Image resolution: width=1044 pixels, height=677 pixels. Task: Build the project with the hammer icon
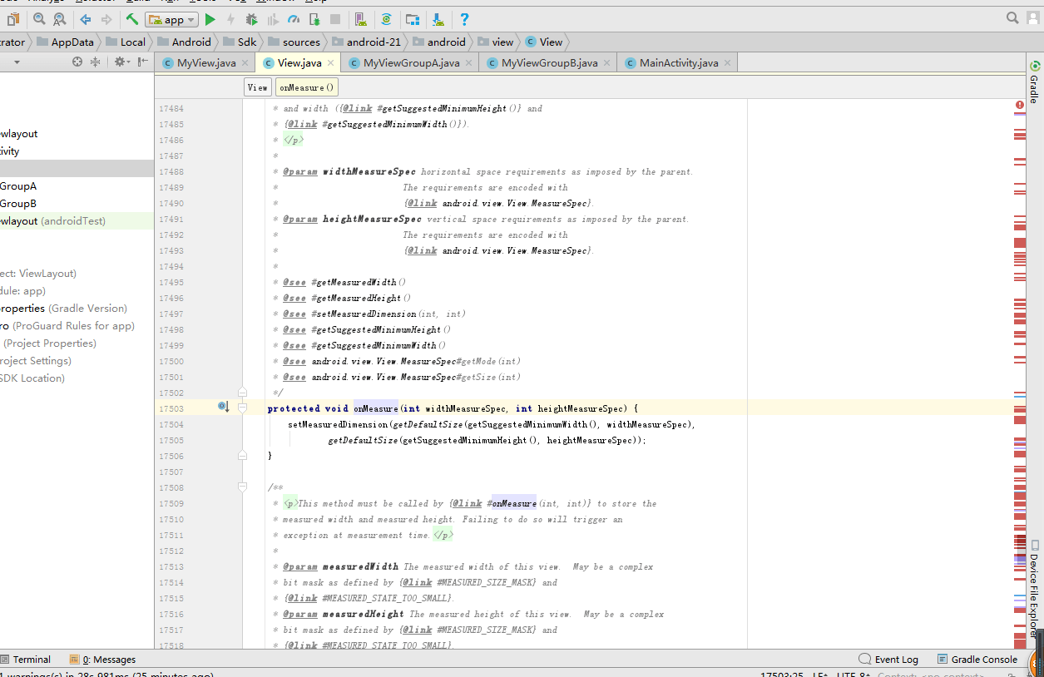131,18
